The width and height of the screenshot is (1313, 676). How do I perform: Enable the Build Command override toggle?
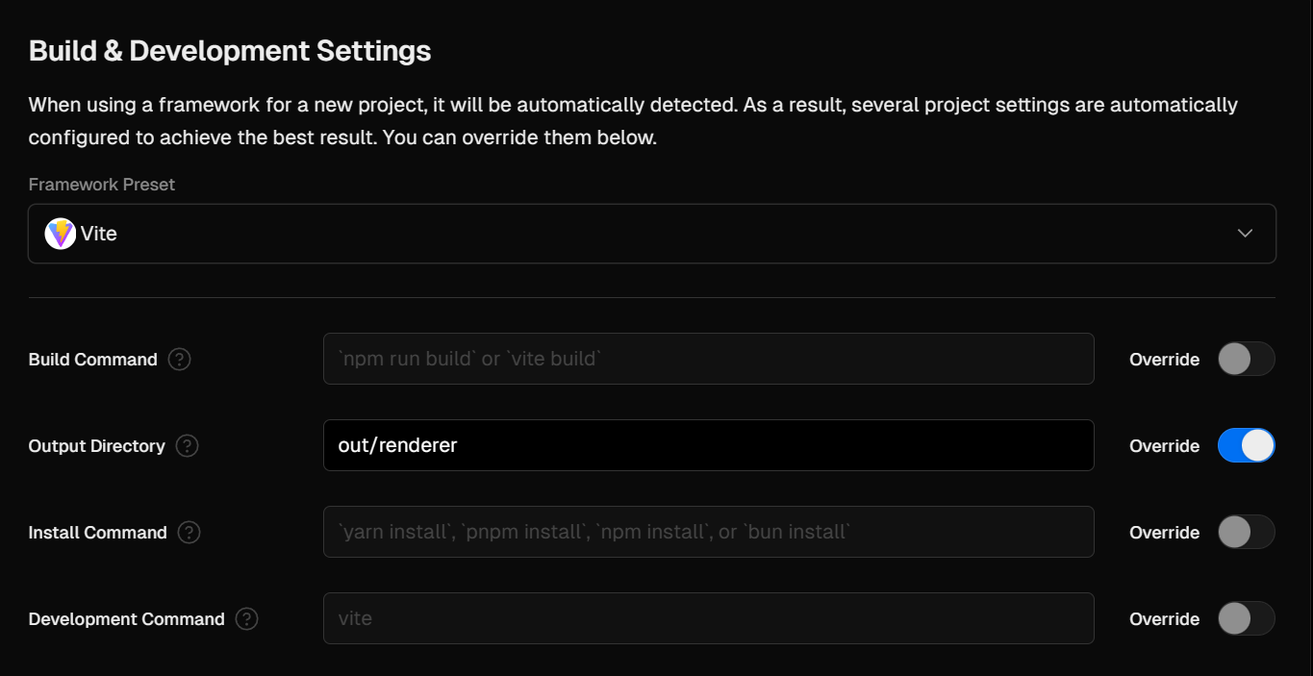(1246, 360)
